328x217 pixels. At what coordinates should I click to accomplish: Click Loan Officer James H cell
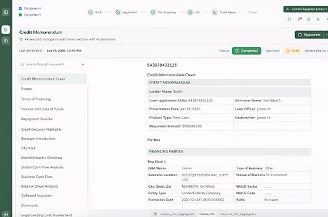click(272, 109)
